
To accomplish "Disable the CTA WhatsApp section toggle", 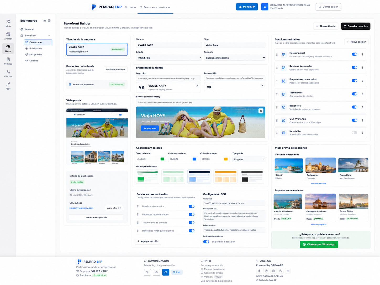I will click(354, 120).
